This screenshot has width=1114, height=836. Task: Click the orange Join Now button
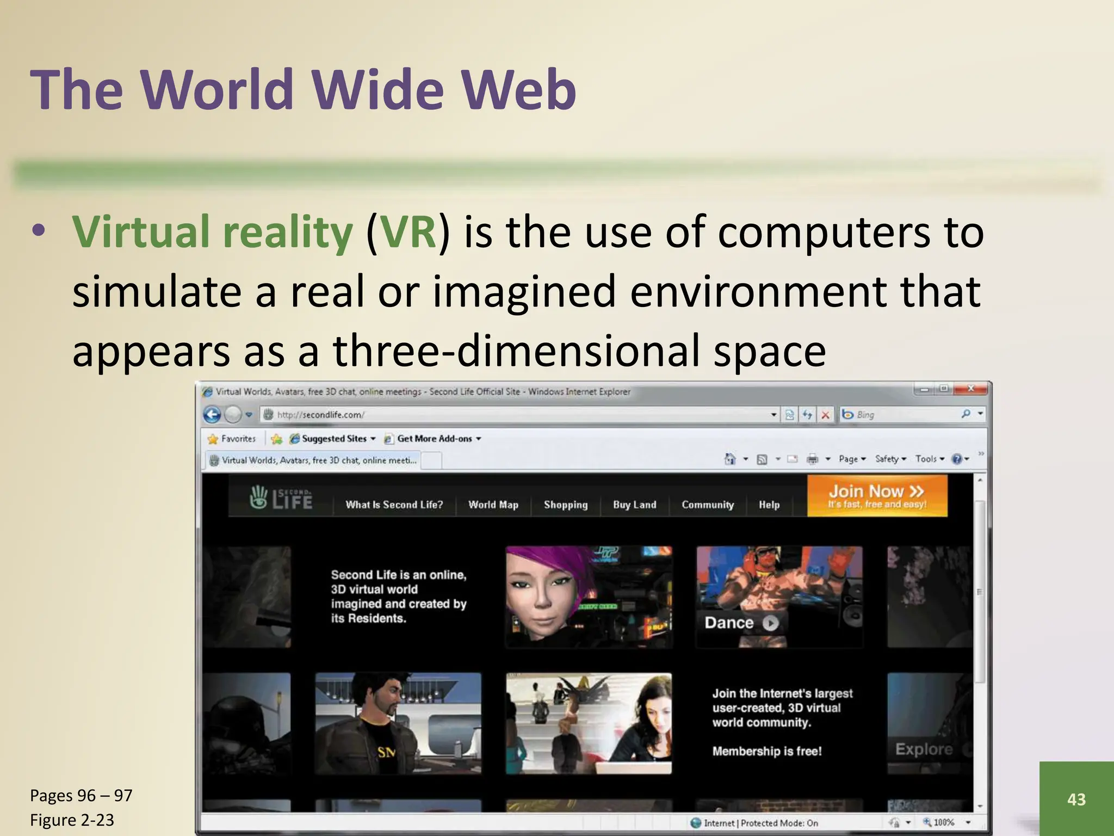click(x=877, y=495)
